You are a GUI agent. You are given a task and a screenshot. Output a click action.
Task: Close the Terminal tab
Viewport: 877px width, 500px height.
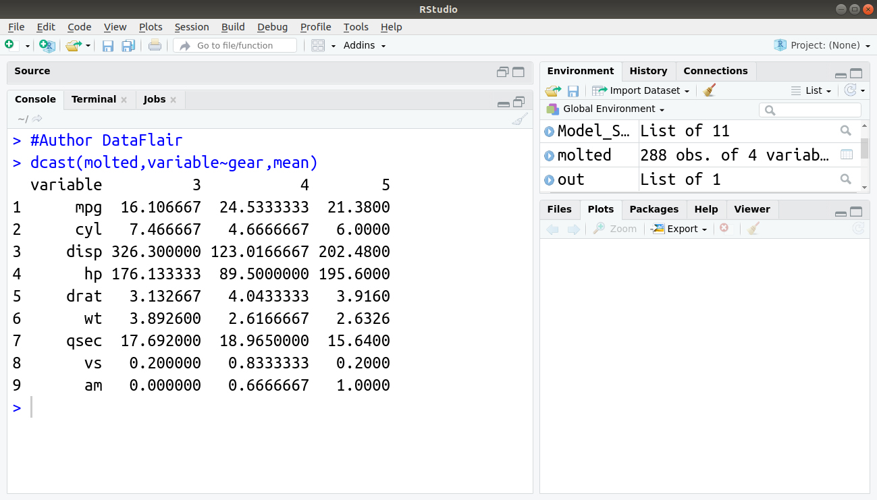tap(124, 100)
